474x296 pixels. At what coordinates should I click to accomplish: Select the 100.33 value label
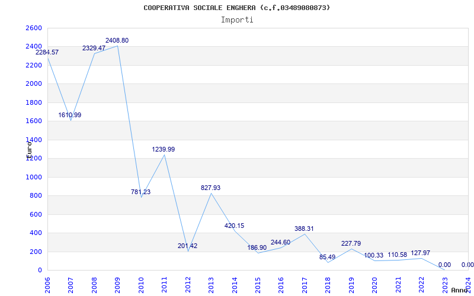(x=373, y=256)
